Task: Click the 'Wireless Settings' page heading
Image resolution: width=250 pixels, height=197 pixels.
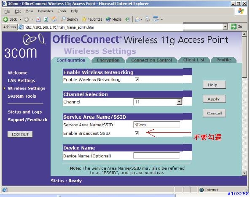Action: pyautogui.click(x=100, y=51)
